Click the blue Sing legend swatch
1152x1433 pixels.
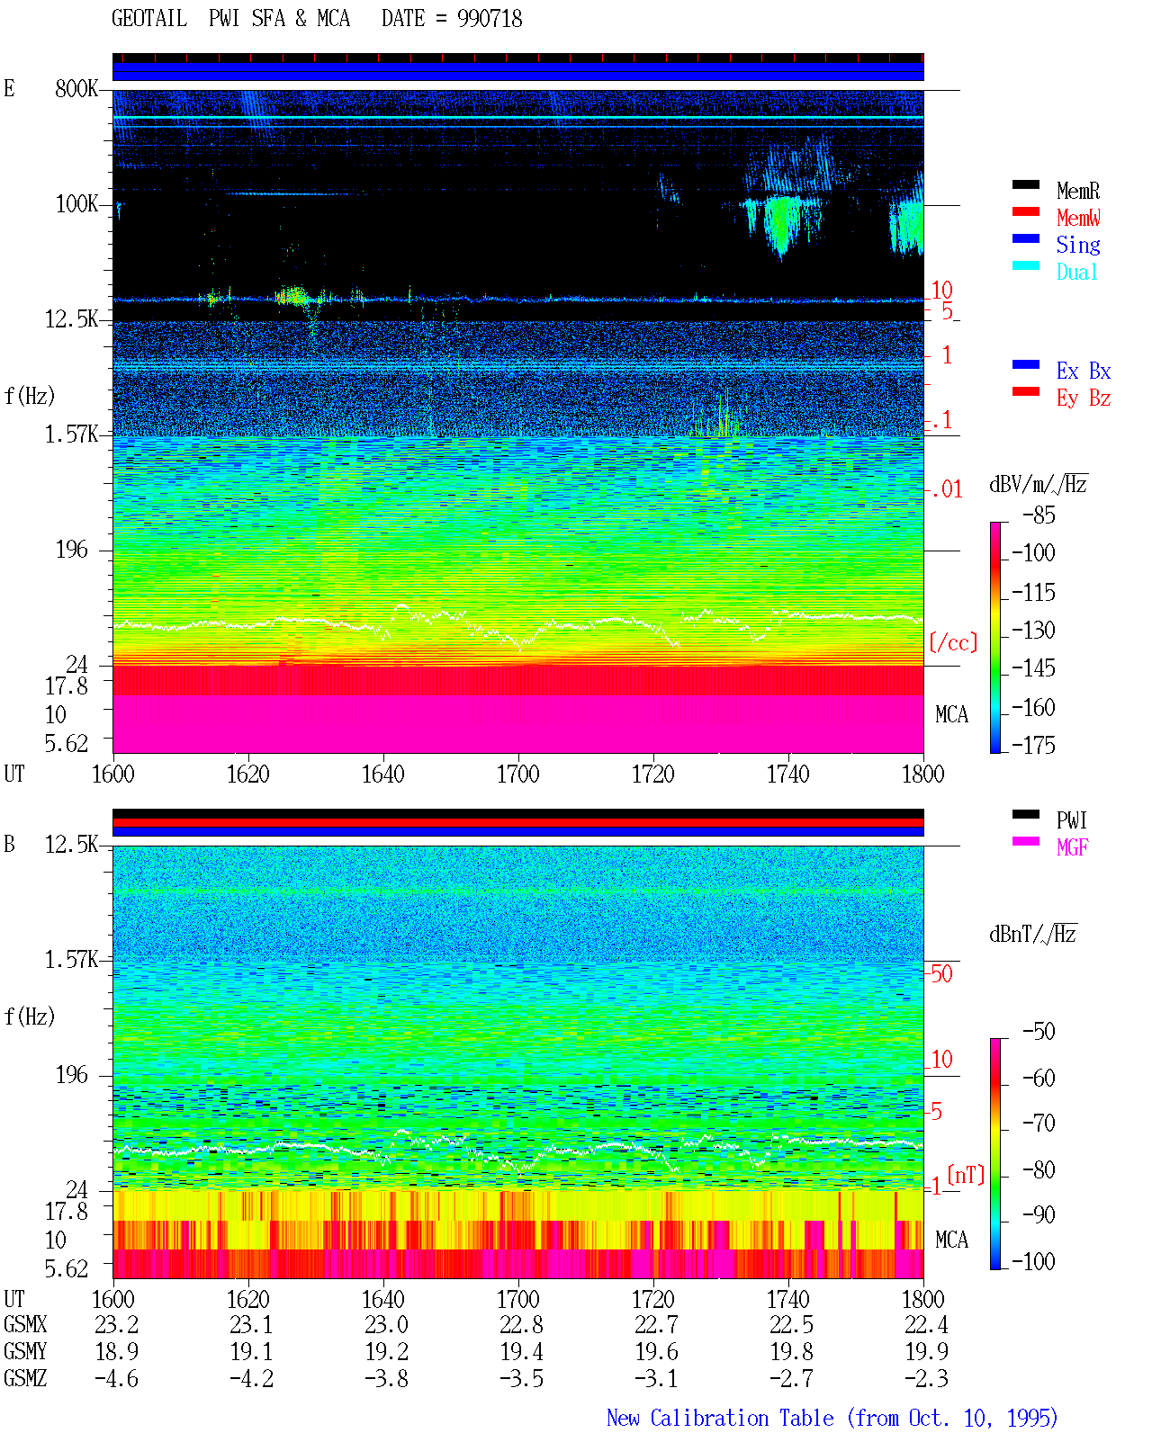[x=1026, y=239]
